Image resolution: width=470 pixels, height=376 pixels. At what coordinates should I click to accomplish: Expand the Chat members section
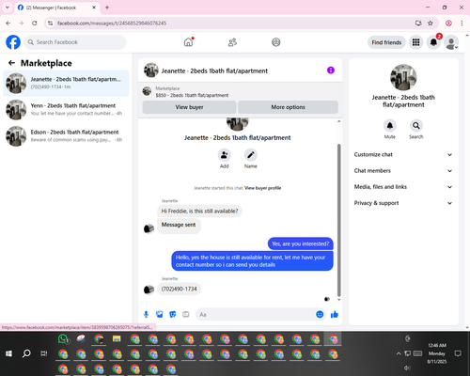(403, 171)
